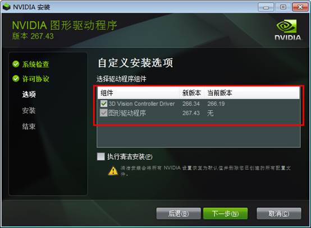
Task: Toggle the 图形驱动程序 component checkbox
Action: tap(103, 113)
